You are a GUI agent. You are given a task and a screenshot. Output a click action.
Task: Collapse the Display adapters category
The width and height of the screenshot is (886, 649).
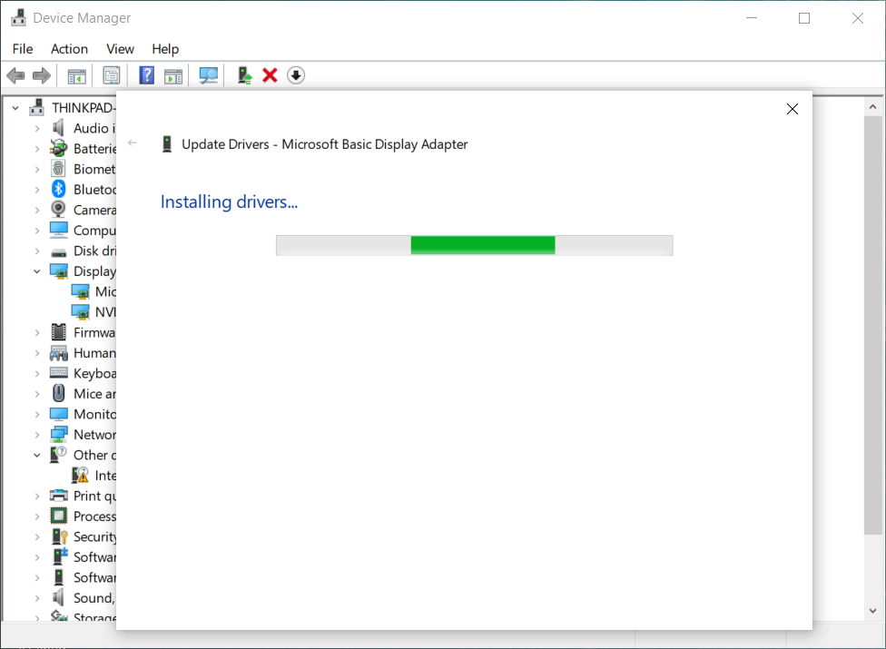point(37,271)
